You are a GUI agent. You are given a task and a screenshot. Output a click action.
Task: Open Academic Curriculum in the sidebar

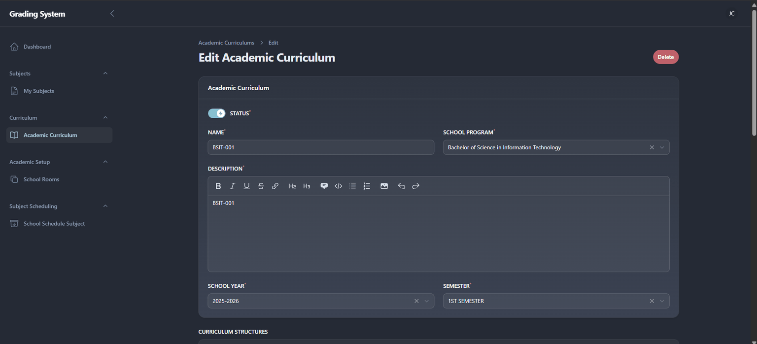click(59, 135)
